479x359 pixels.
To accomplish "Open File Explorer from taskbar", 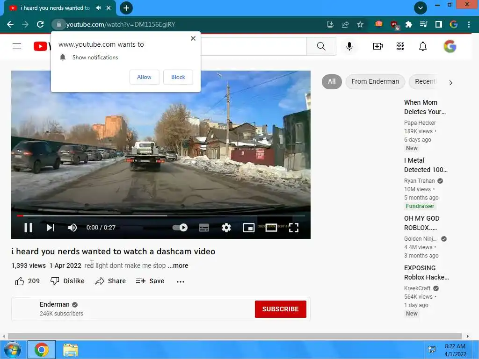I will pyautogui.click(x=71, y=350).
